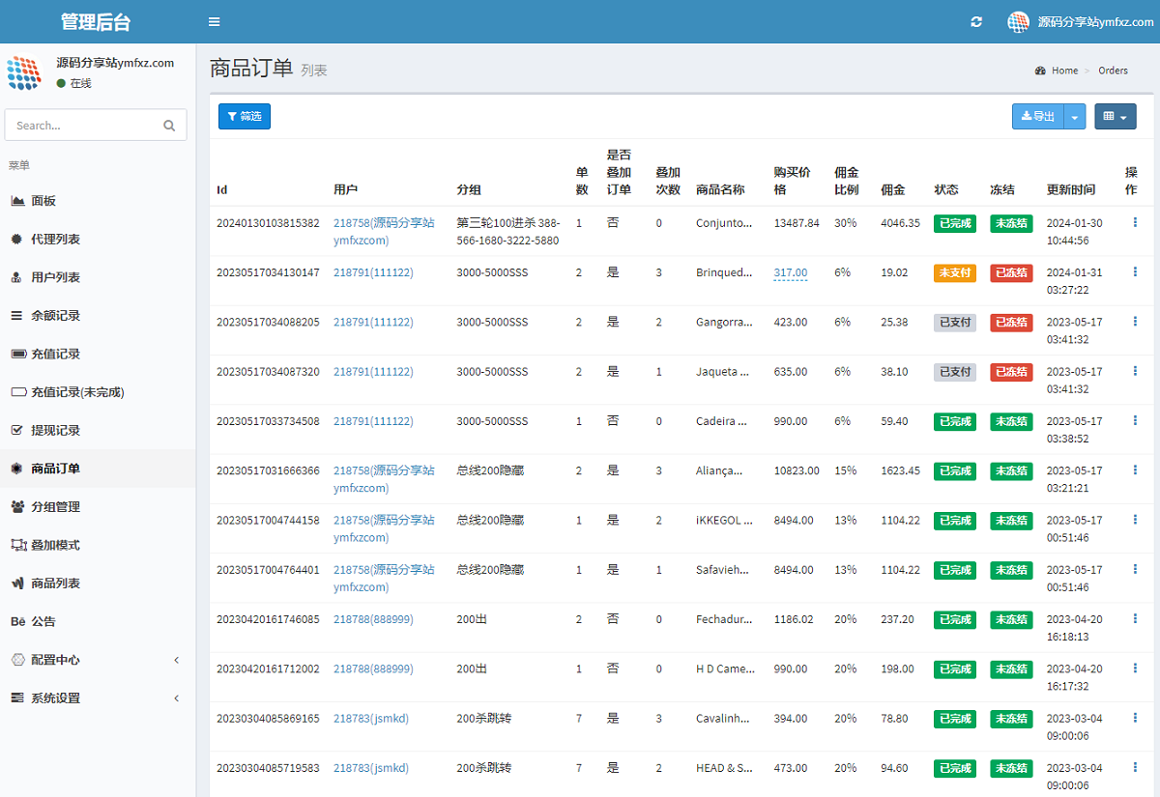Click the hamburger sidebar toggle icon
1160x797 pixels.
pyautogui.click(x=214, y=22)
